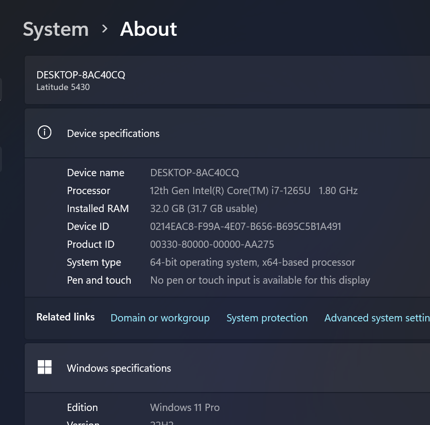Select the DESKTOP-8AC40CQ title in top card
Image resolution: width=430 pixels, height=425 pixels.
81,75
